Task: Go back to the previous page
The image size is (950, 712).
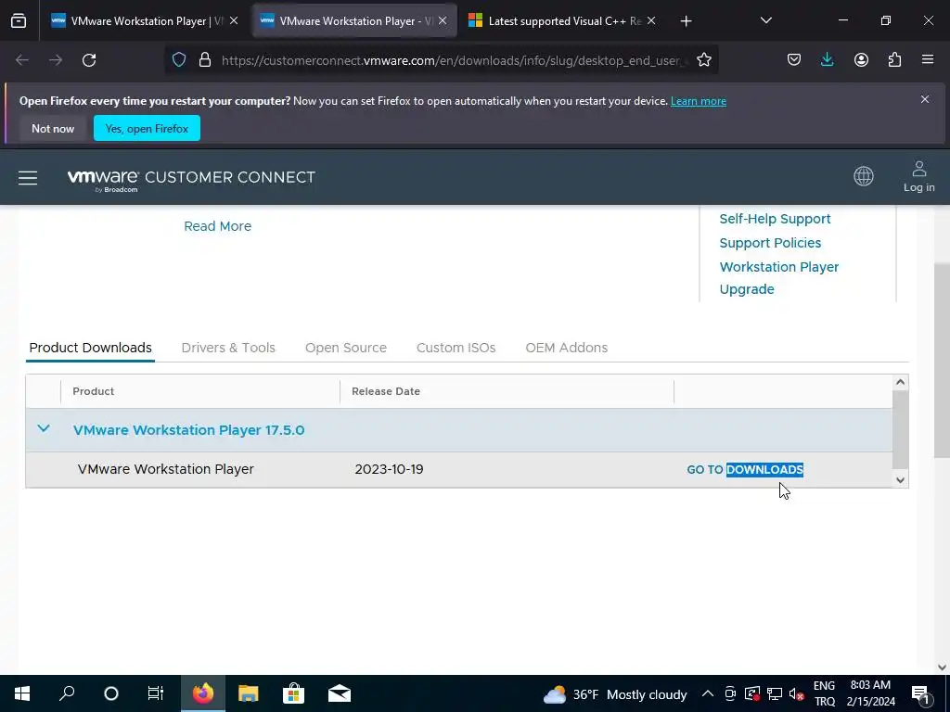Action: tap(22, 60)
